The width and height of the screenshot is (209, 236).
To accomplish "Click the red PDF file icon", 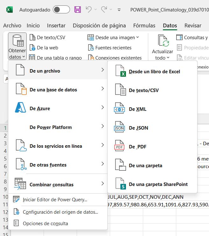I will pyautogui.click(x=119, y=146).
